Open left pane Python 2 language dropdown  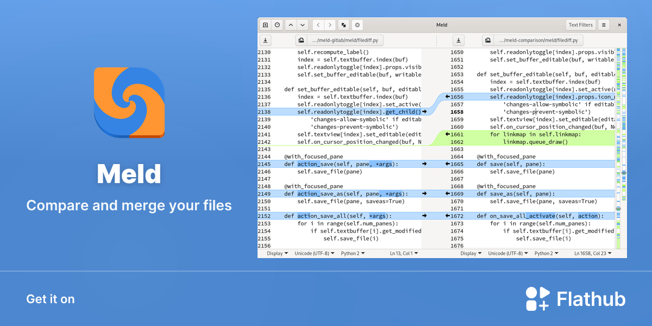pos(353,253)
